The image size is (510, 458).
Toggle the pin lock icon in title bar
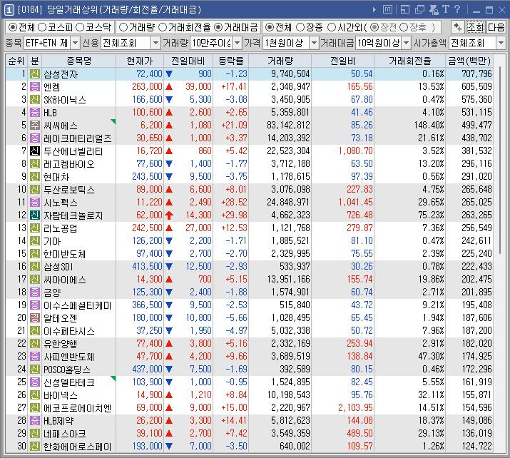(434, 10)
